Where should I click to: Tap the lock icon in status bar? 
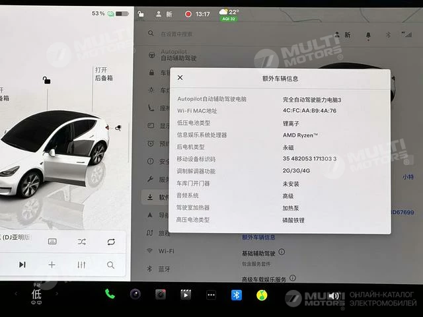pos(141,14)
